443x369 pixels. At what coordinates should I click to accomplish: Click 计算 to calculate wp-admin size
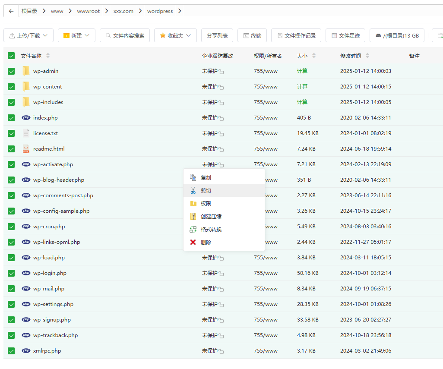coord(302,71)
